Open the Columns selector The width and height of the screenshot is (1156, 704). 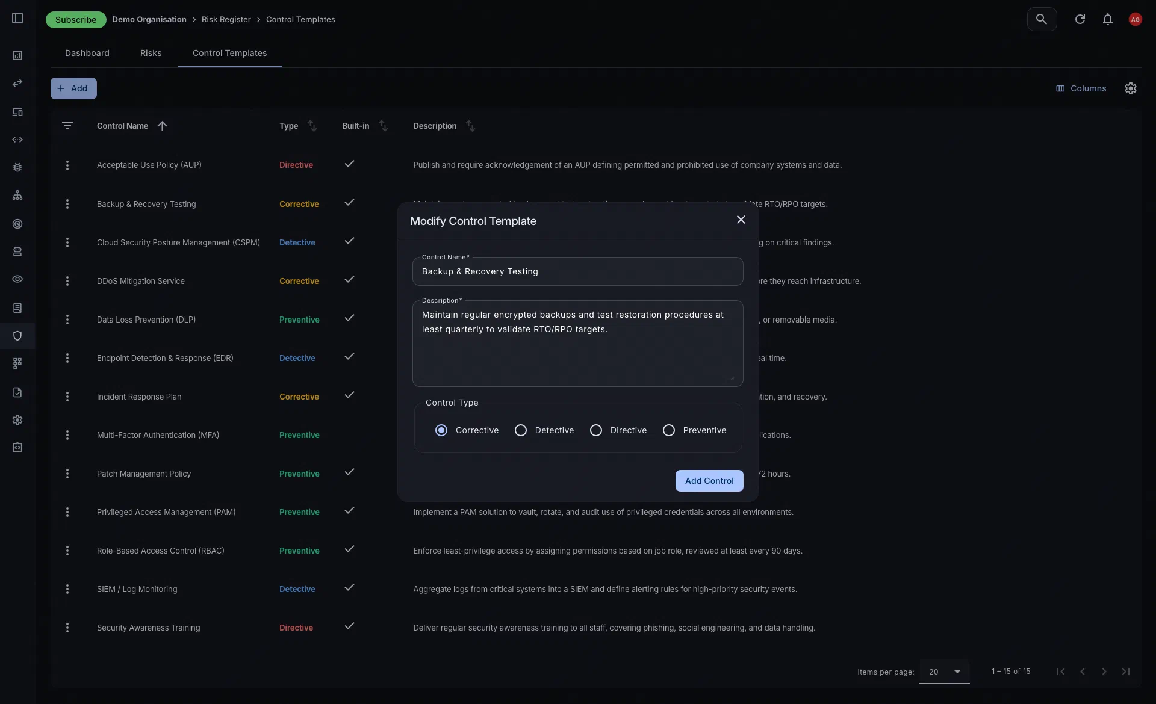(1081, 88)
